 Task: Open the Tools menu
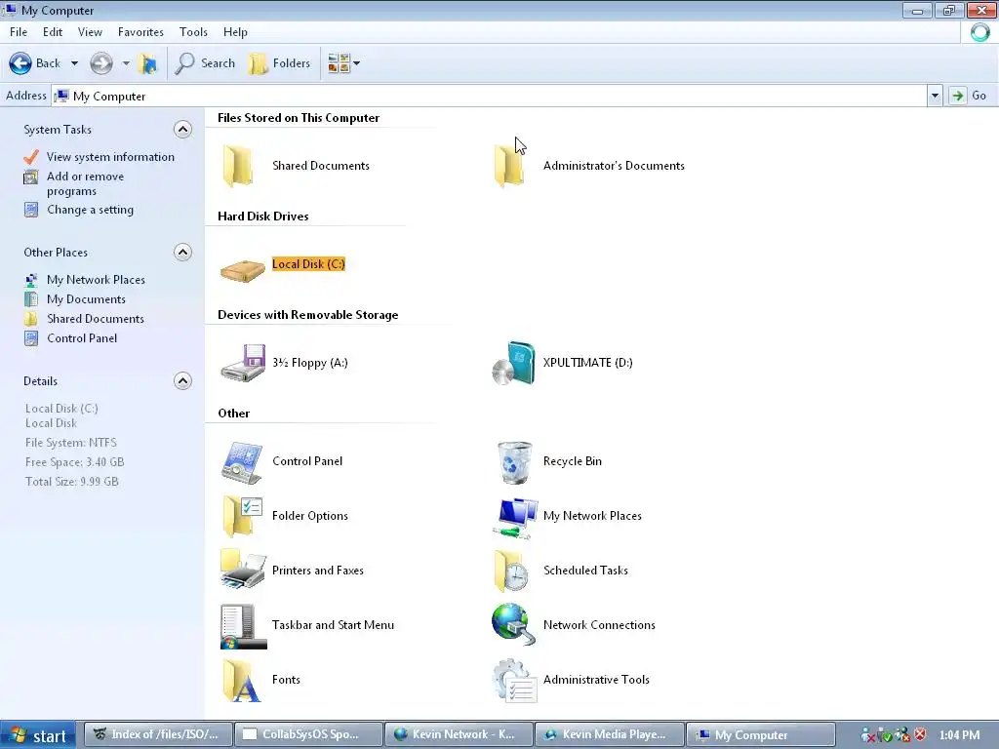pos(193,32)
